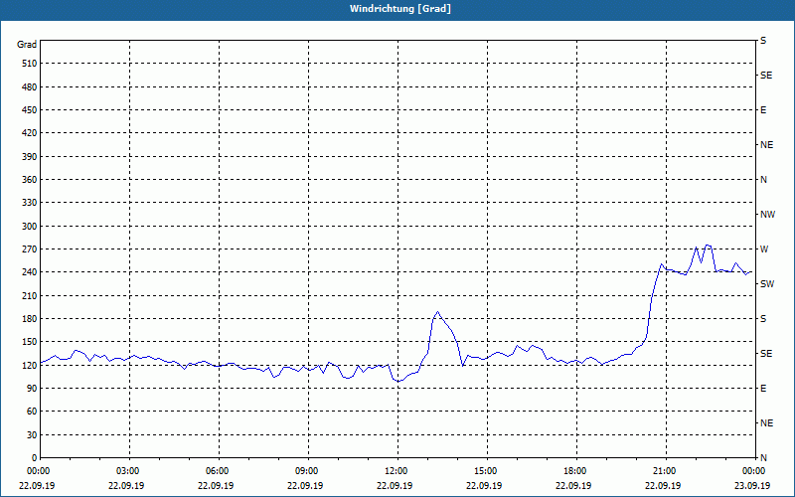The width and height of the screenshot is (795, 497).
Task: Click the 150 value on the left axis
Action: [29, 342]
